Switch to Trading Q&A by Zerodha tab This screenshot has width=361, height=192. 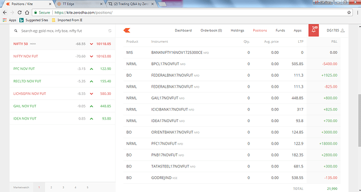pyautogui.click(x=131, y=4)
